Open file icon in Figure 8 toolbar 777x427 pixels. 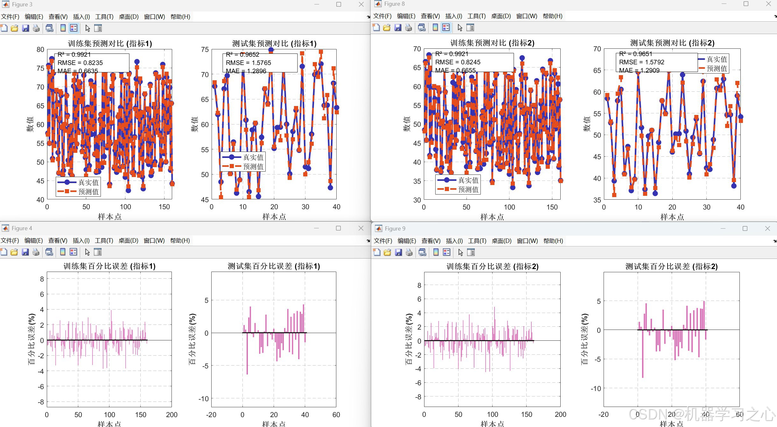point(387,28)
